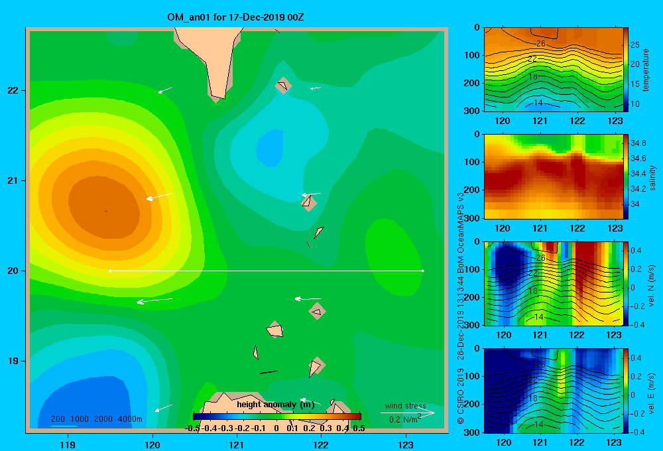
Task: Click the rotated "salinity" axis label
Action: point(652,178)
